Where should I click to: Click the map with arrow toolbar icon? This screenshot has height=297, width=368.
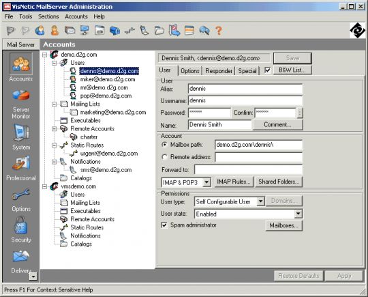click(x=174, y=31)
